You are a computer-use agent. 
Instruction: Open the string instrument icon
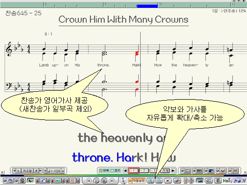pyautogui.click(x=223, y=171)
